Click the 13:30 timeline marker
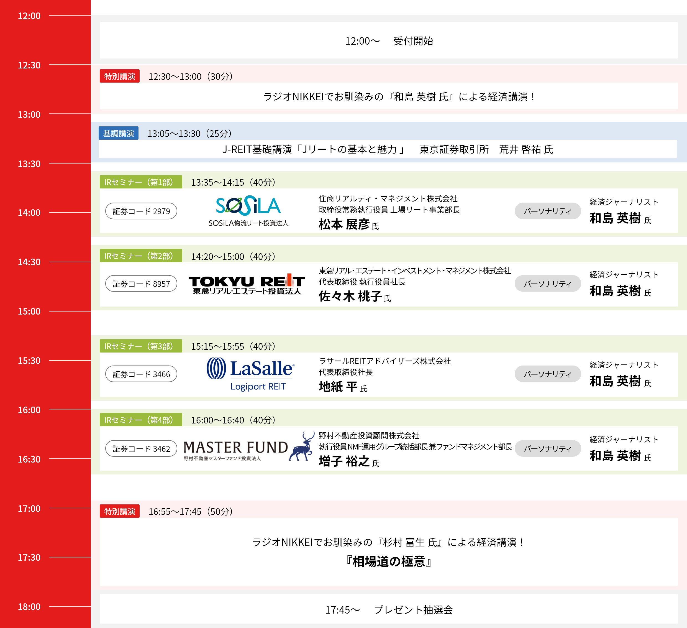The image size is (687, 628). (29, 164)
